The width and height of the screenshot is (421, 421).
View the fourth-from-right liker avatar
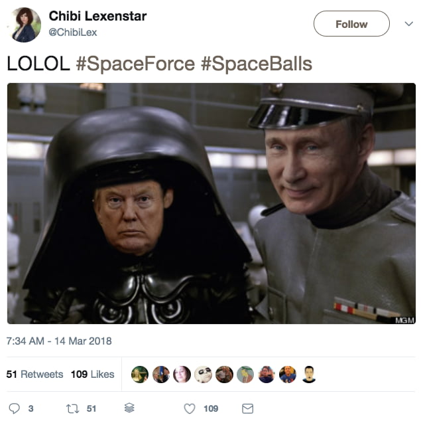(x=245, y=375)
